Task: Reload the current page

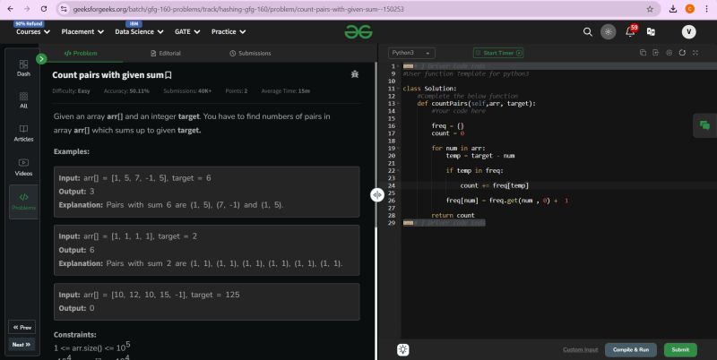Action: tap(43, 9)
